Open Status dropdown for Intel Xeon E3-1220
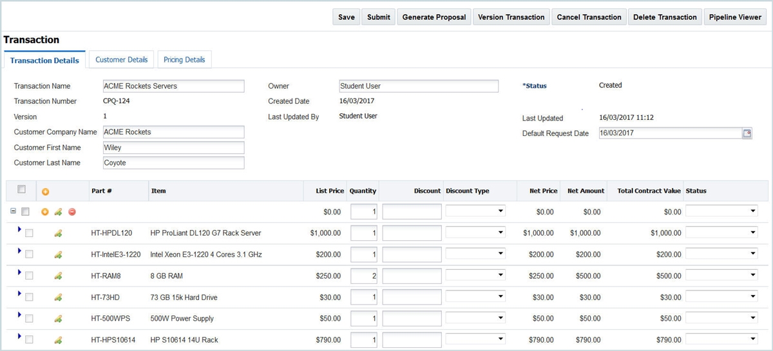773x351 pixels. click(722, 254)
